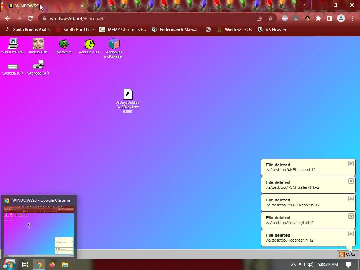Open South Hard Pole bookmark

coord(75,30)
